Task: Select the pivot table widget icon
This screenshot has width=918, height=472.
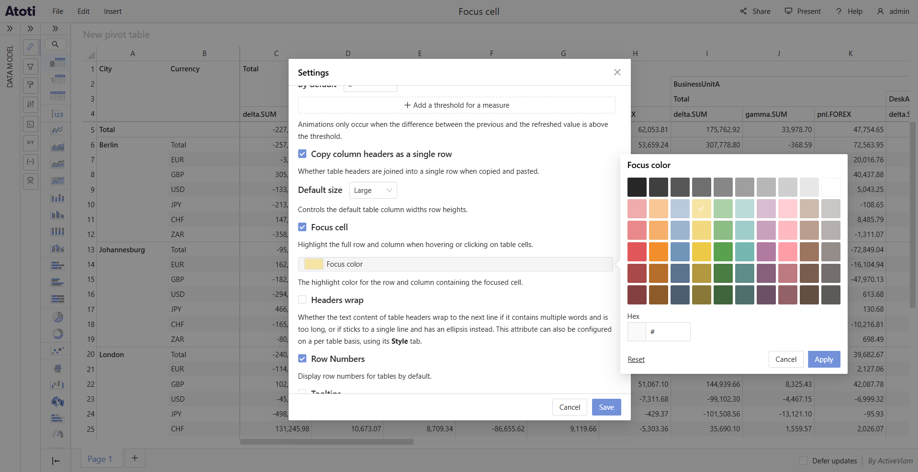Action: [57, 63]
